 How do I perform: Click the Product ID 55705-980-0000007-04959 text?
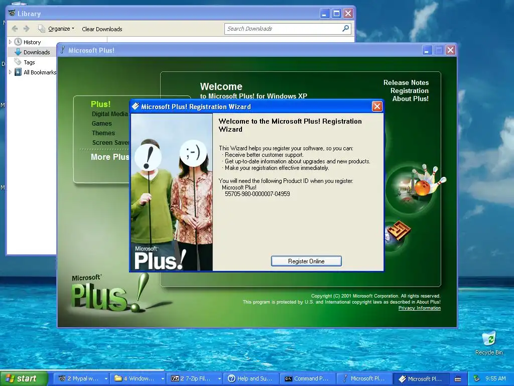pos(258,194)
